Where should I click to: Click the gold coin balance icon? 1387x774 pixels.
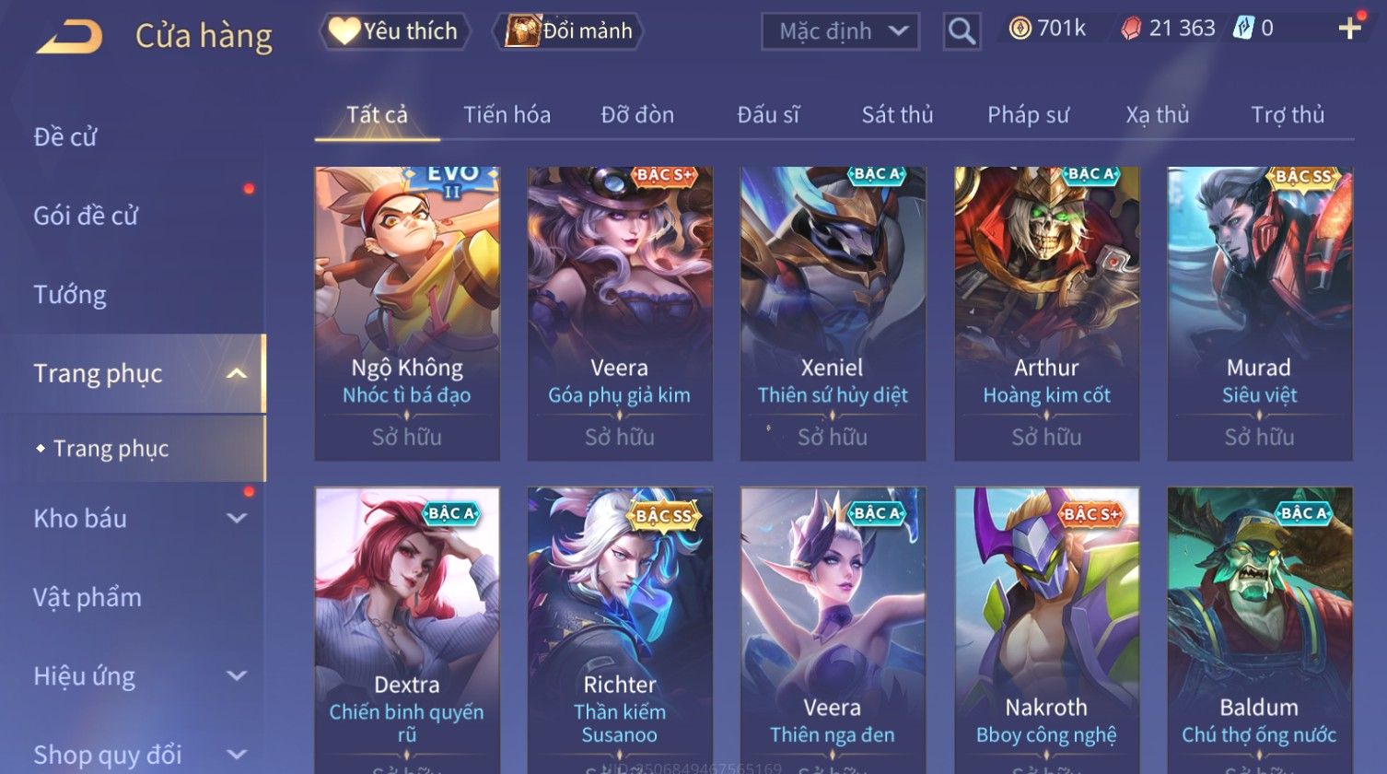pyautogui.click(x=1020, y=29)
